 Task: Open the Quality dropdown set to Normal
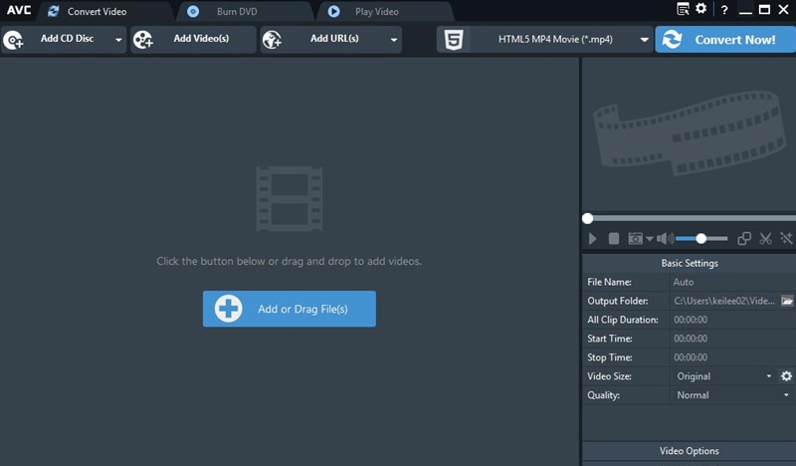pos(732,395)
